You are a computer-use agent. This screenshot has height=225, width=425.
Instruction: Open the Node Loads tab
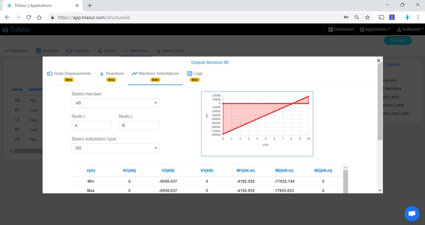tap(170, 51)
